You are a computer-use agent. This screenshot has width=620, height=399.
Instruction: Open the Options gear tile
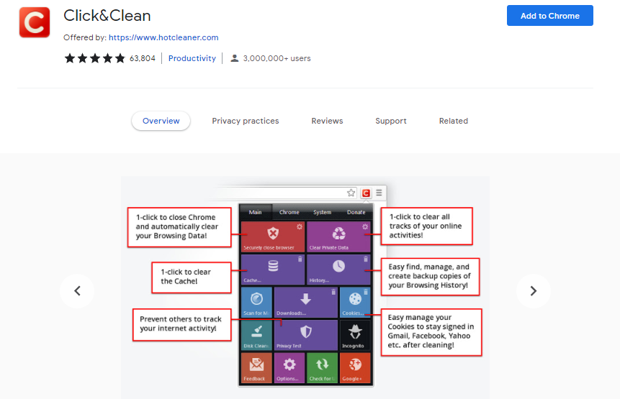click(290, 367)
